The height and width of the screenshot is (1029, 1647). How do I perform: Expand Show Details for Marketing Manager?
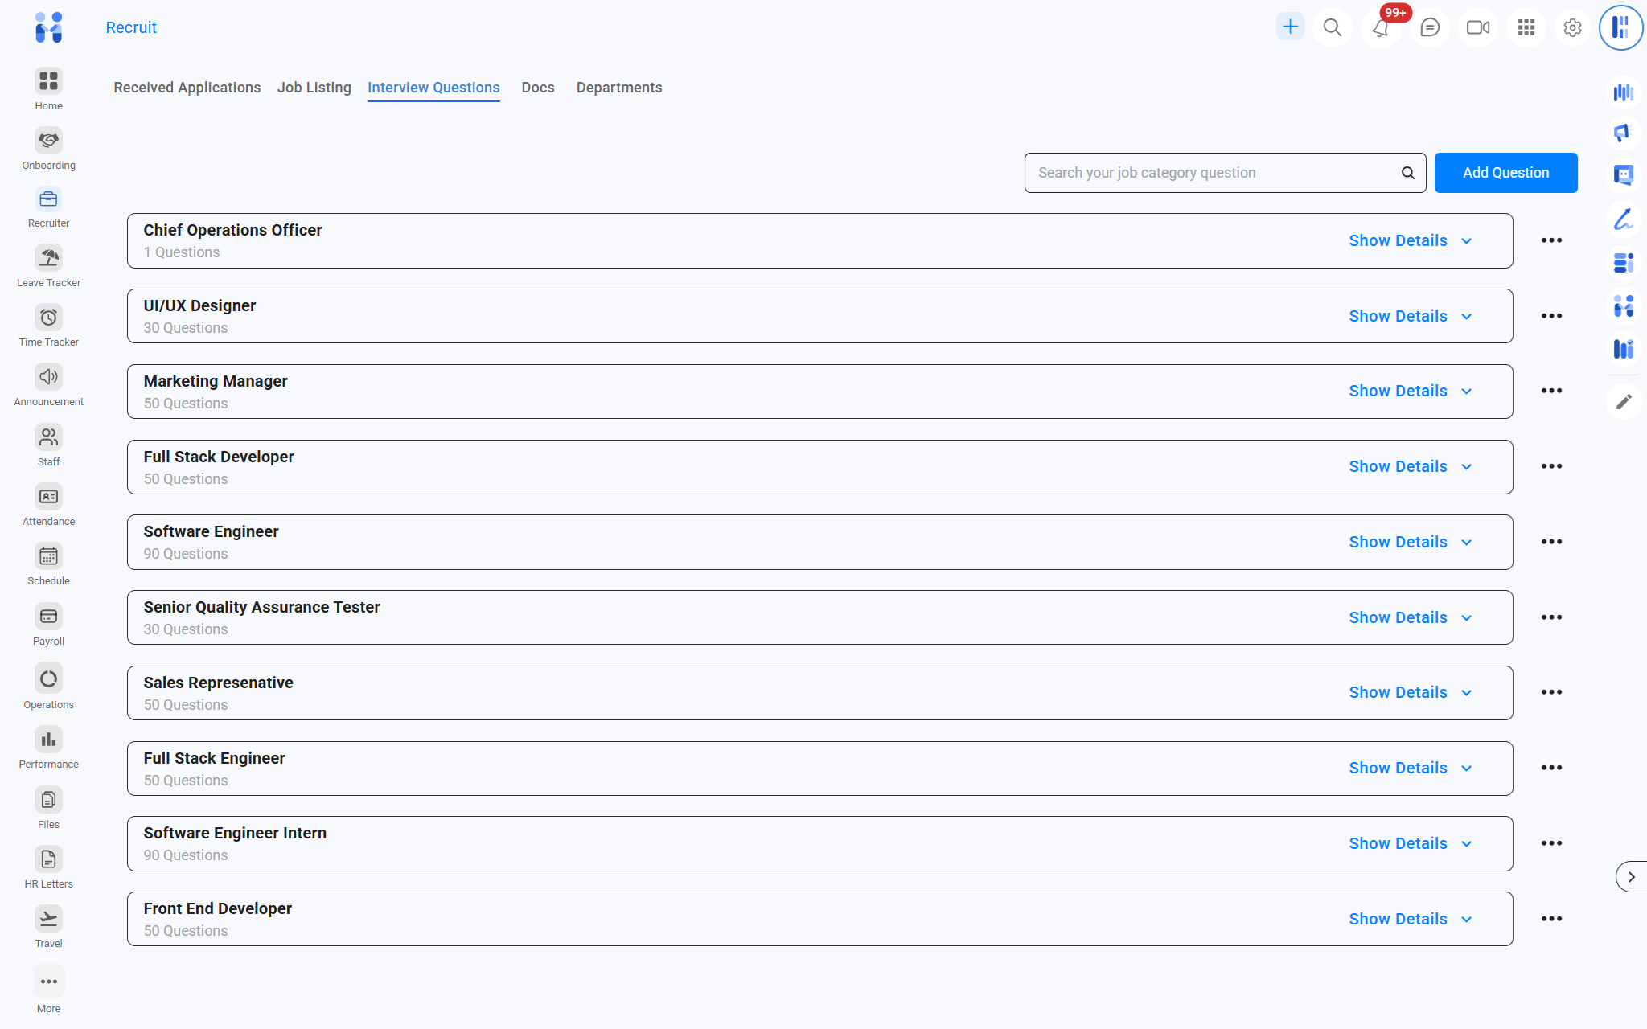[1410, 392]
